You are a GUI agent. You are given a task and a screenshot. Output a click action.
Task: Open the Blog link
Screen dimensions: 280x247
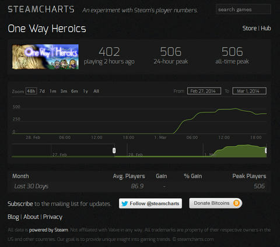click(x=13, y=217)
